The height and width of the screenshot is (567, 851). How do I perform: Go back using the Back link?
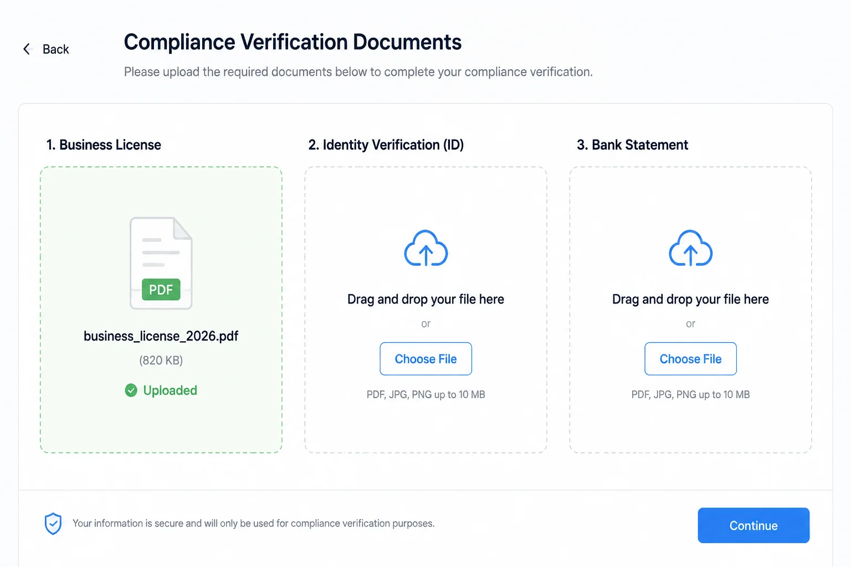(55, 49)
